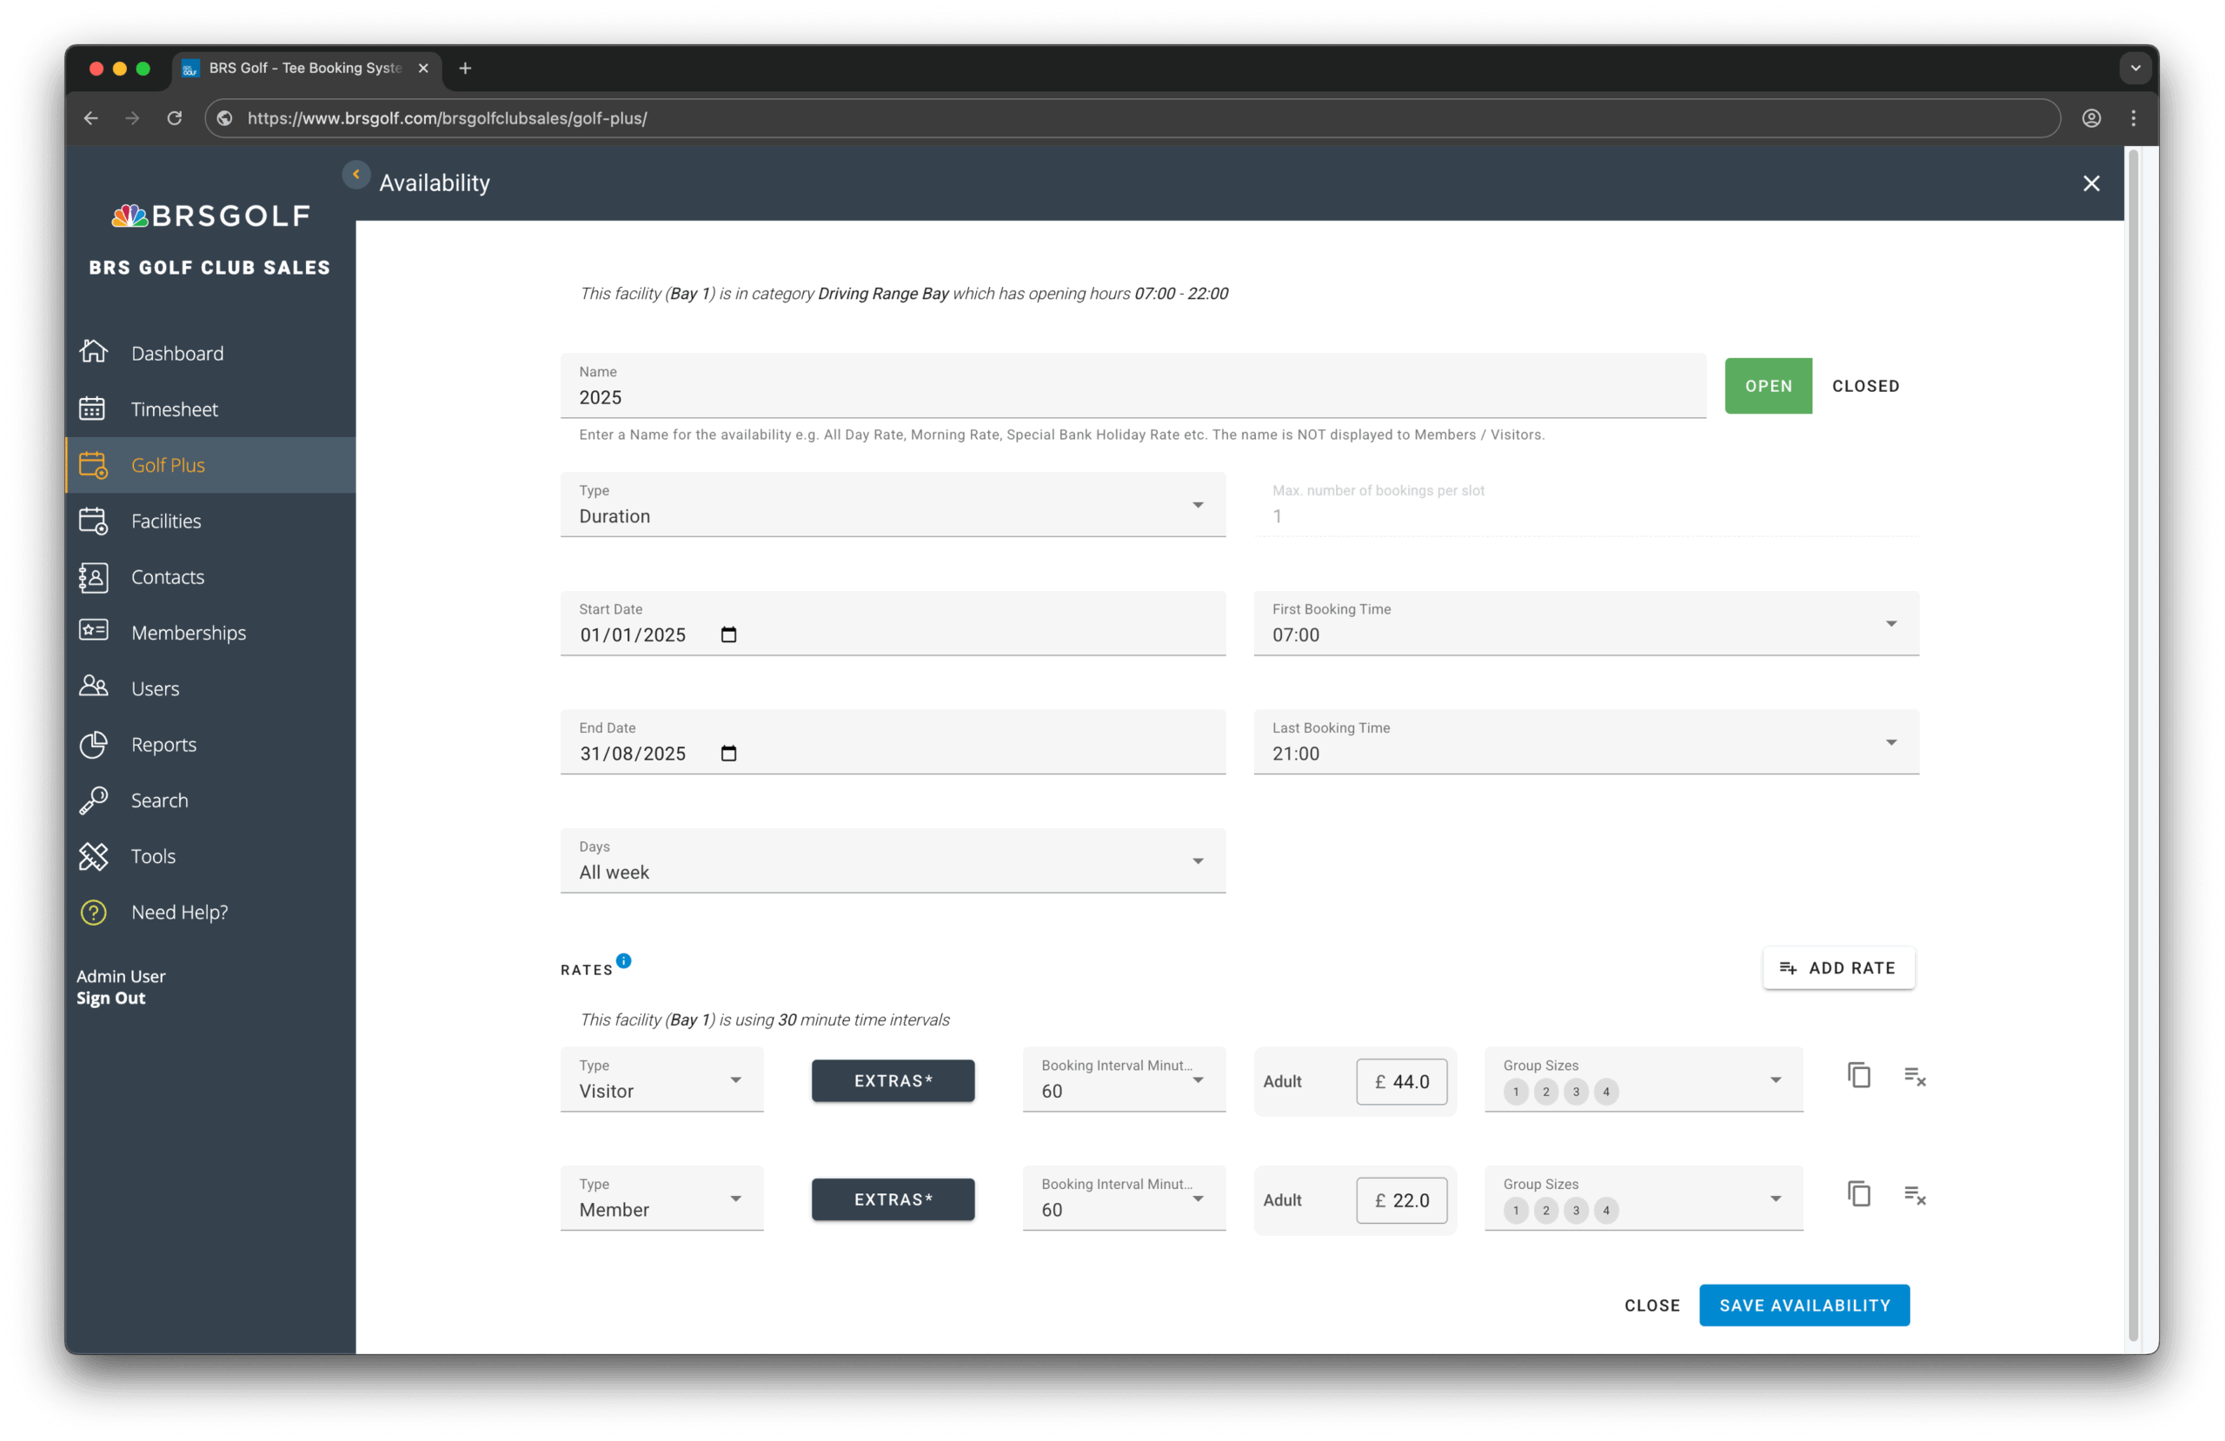The width and height of the screenshot is (2225, 1441).
Task: Click the page vertical scrollbar
Action: pyautogui.click(x=2133, y=748)
